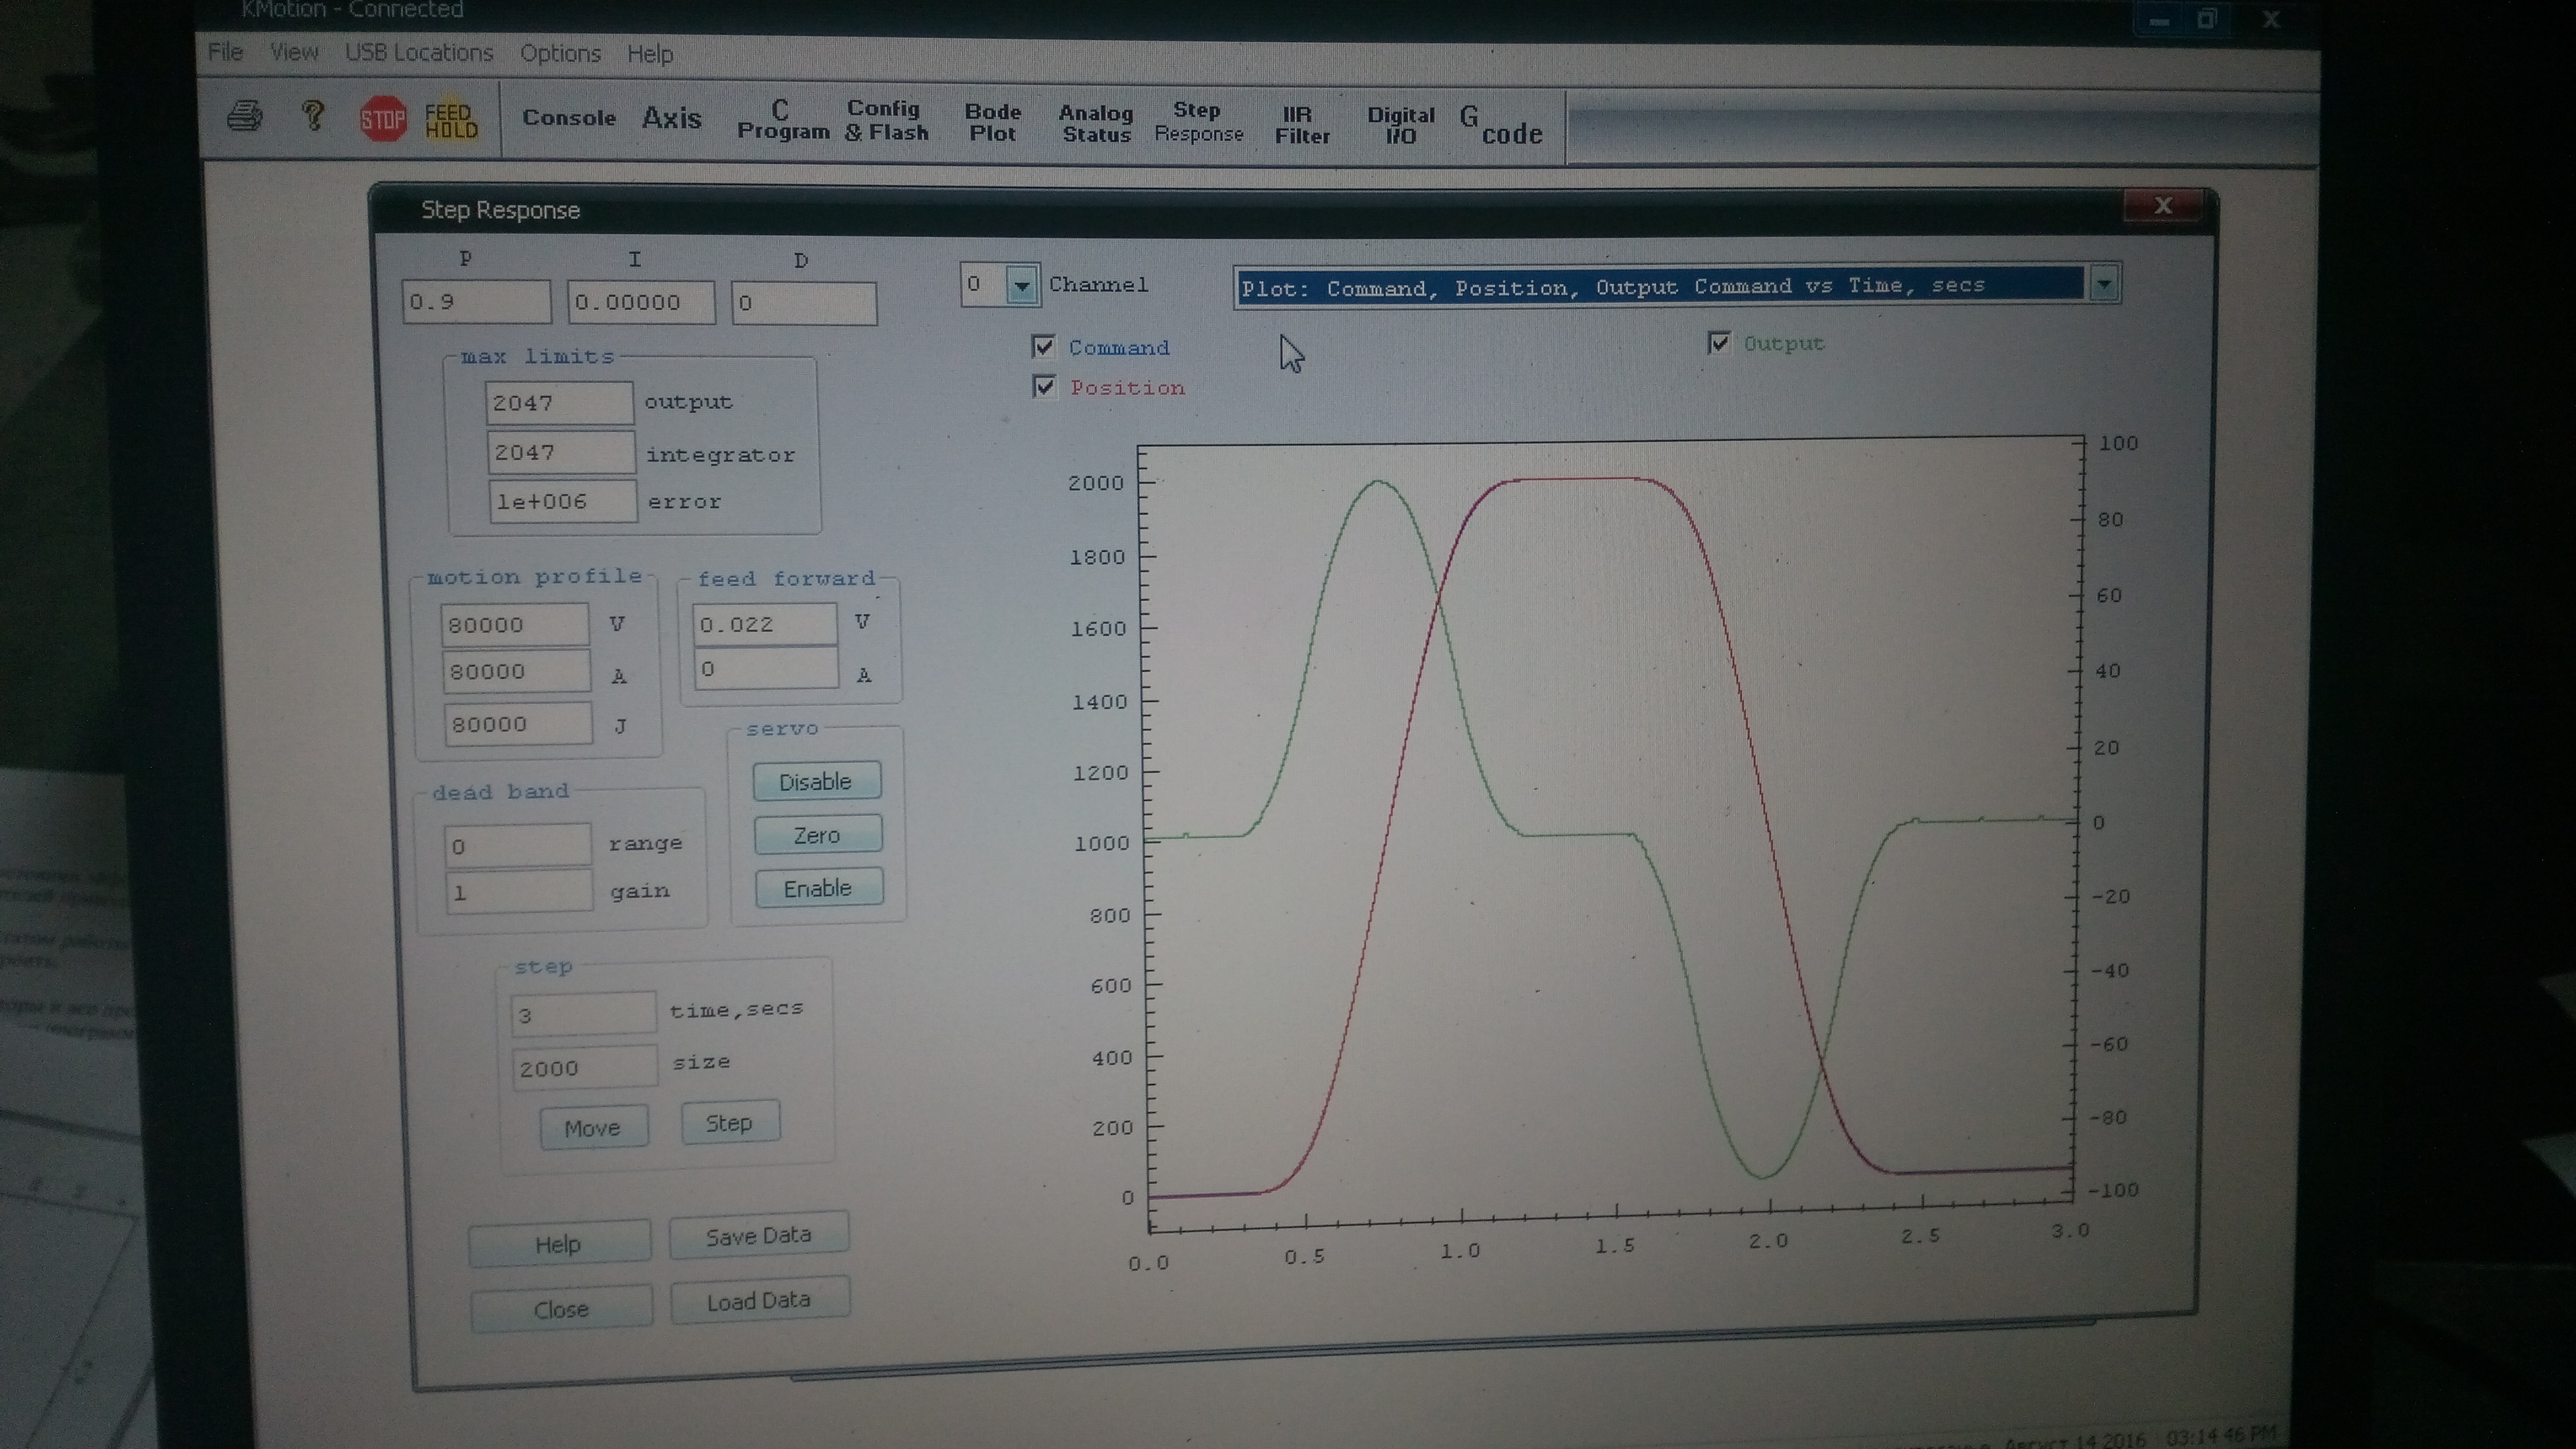
Task: Open the IIR Filter screen
Action: [1301, 125]
